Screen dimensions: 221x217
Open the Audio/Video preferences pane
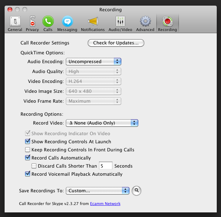(x=120, y=24)
